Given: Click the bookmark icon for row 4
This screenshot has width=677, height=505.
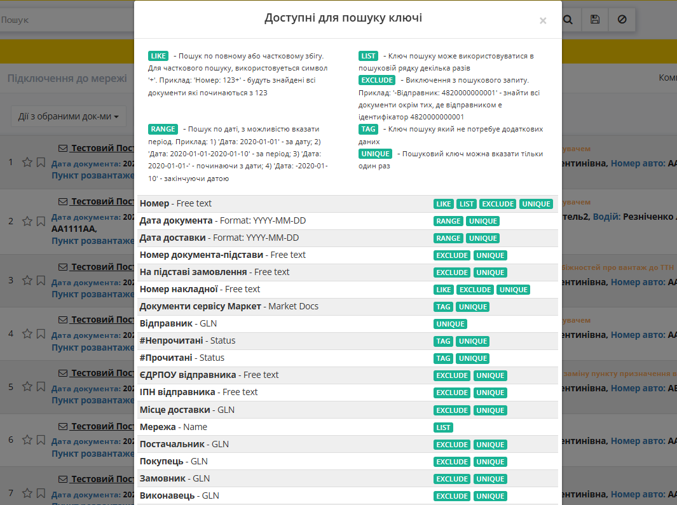Looking at the screenshot, I should 41,333.
